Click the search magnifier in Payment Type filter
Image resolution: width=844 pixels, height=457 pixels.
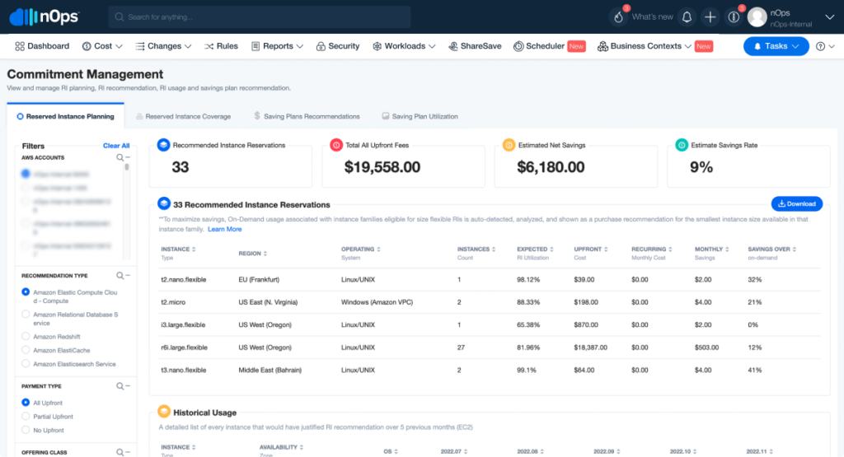click(120, 386)
